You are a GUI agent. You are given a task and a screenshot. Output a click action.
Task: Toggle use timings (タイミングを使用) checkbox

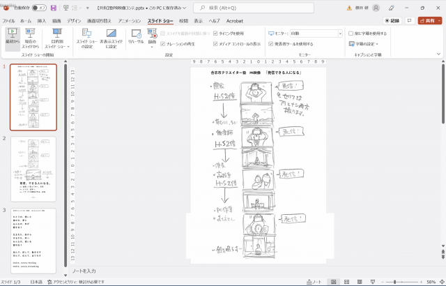click(x=215, y=33)
